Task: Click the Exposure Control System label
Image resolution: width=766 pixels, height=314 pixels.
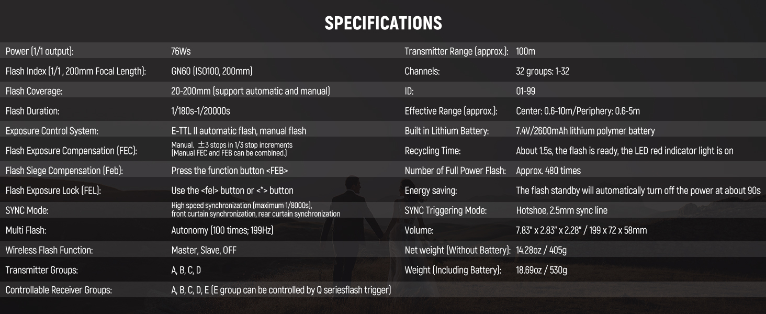Action: pos(52,131)
